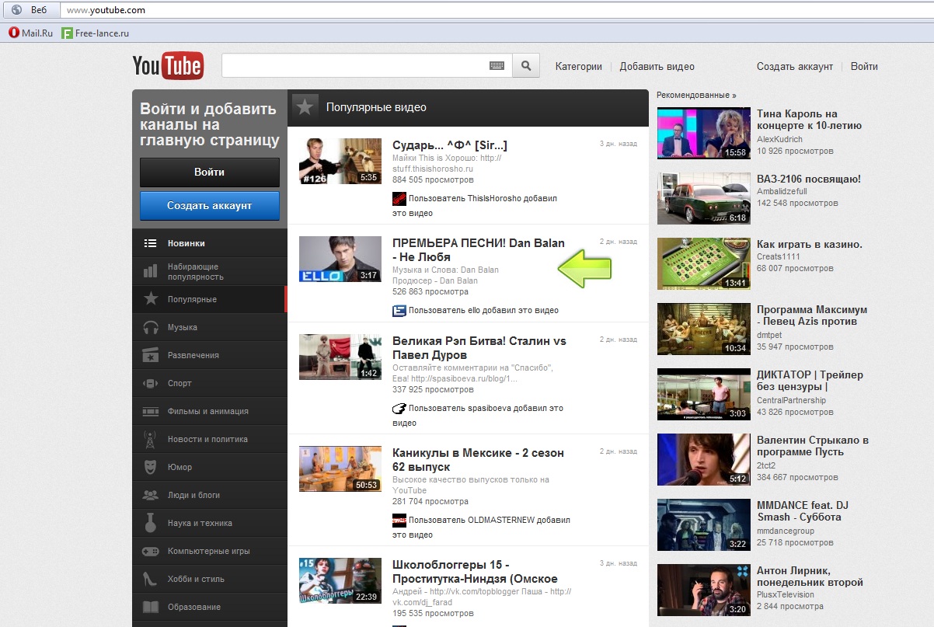The height and width of the screenshot is (627, 934).
Task: Click the Развлечения clapperboard icon
Action: coord(151,355)
